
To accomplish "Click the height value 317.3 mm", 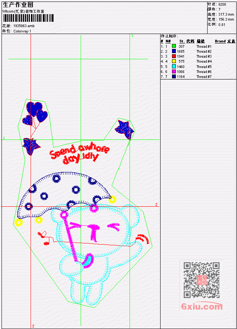I will 226,15.
